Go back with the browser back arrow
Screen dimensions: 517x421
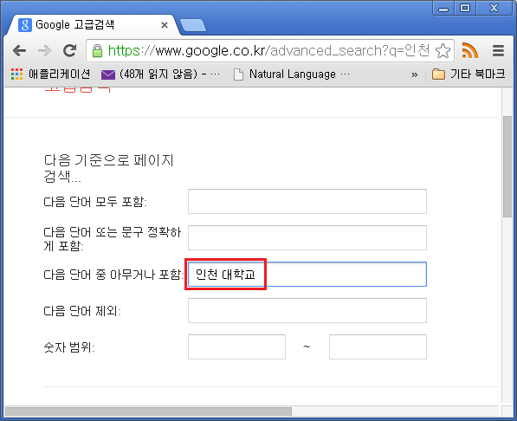pos(19,51)
